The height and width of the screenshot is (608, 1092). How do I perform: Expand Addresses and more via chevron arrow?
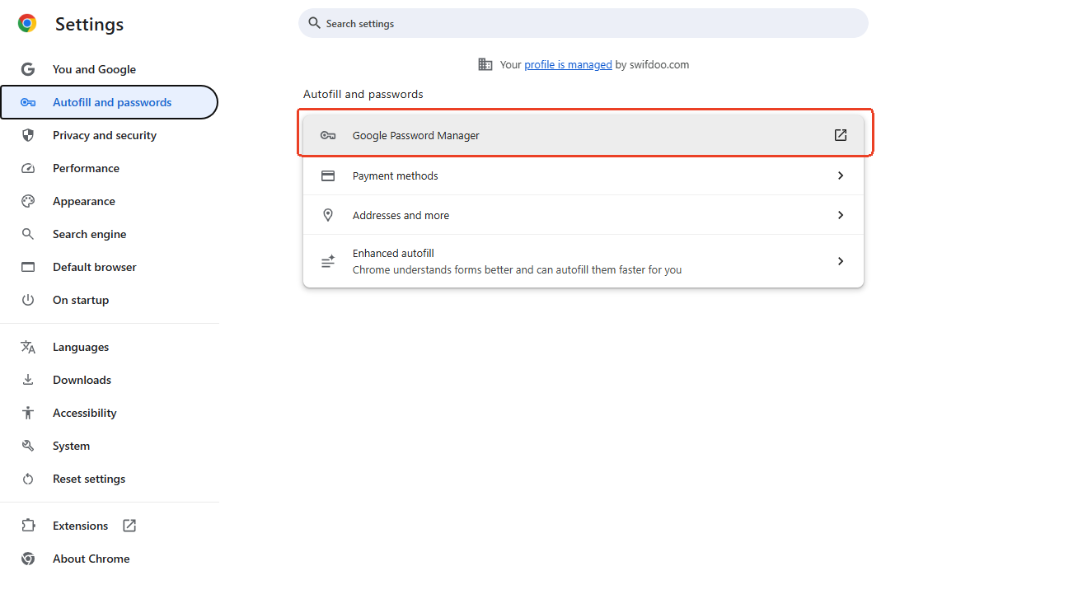(x=841, y=215)
